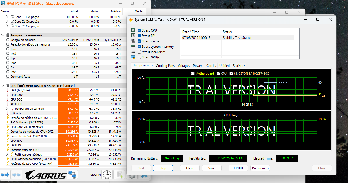The height and width of the screenshot is (183, 348).
Task: Expand Potência dos núcleos row
Action: click(7, 154)
